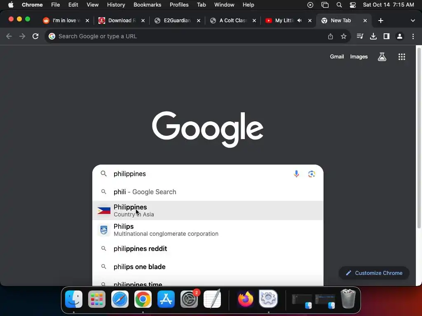
Task: Click the share page icon in address bar
Action: click(331, 36)
